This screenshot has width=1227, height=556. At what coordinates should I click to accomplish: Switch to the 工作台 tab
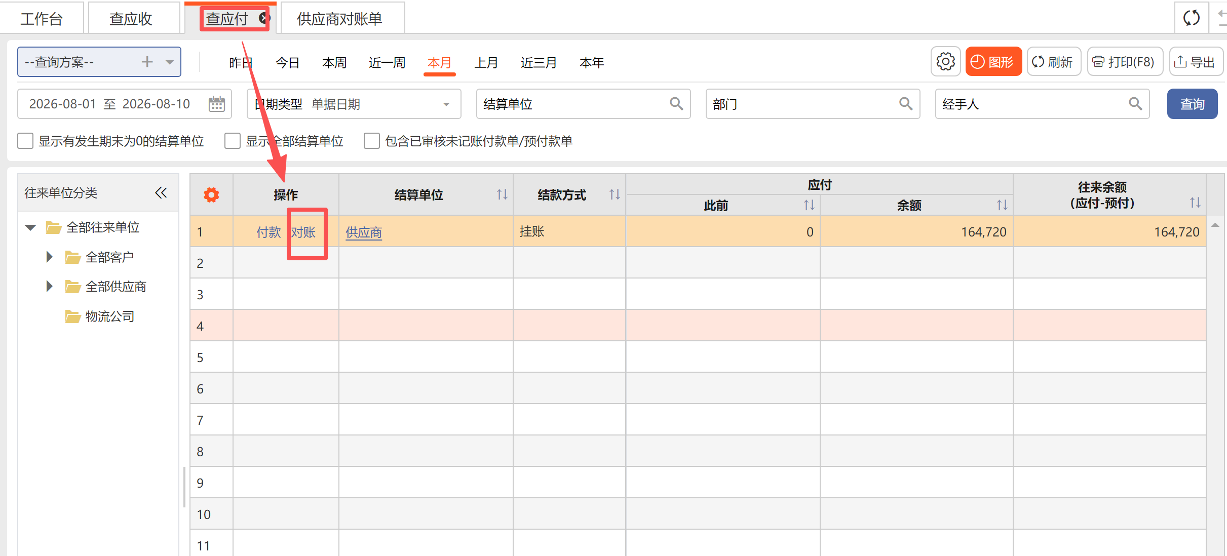(x=42, y=19)
